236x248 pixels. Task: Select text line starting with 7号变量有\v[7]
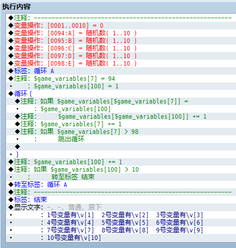tap(121, 230)
